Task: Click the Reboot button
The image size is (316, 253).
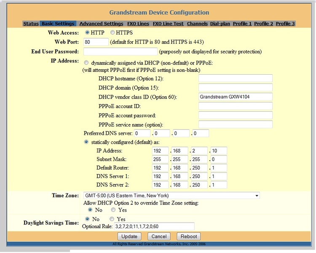Action: (189, 237)
